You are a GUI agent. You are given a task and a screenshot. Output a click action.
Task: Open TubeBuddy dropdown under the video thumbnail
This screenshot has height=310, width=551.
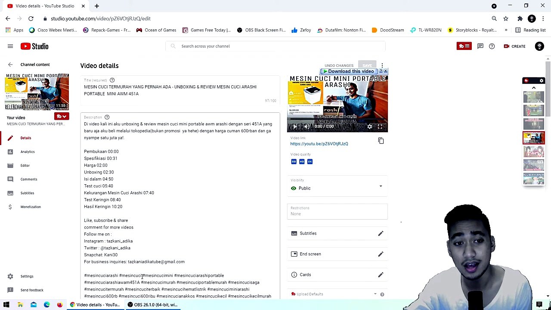tap(61, 116)
